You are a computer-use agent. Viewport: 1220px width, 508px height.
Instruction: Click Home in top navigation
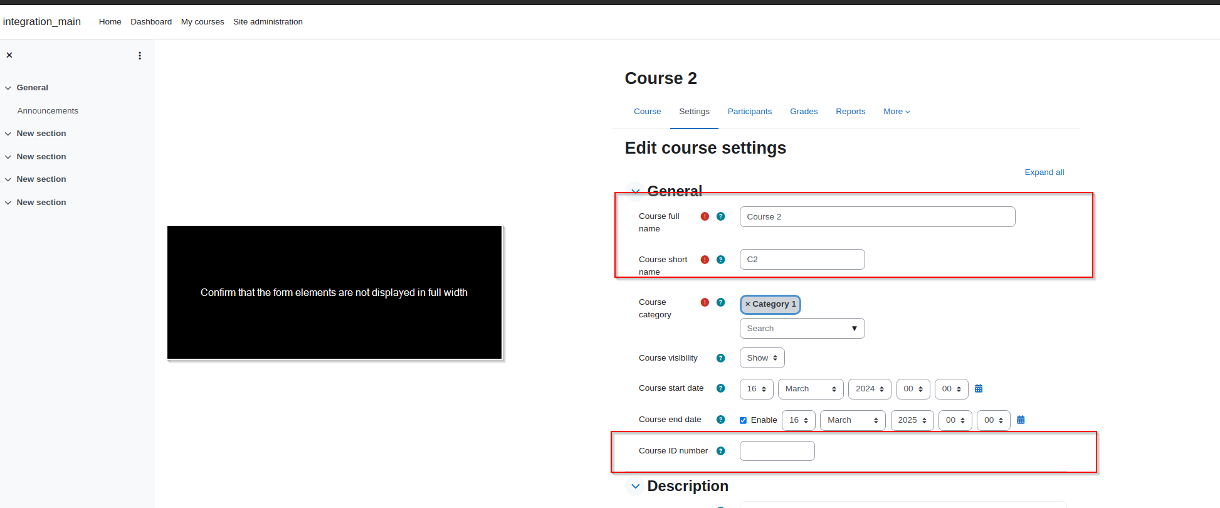110,22
